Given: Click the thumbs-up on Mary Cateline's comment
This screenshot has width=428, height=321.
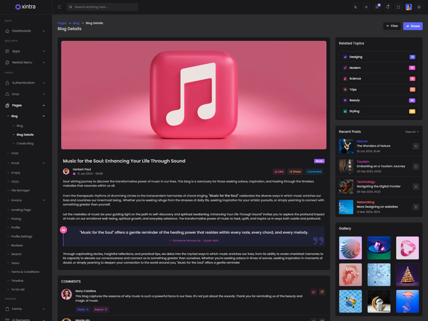Looking at the screenshot, I should 314,292.
